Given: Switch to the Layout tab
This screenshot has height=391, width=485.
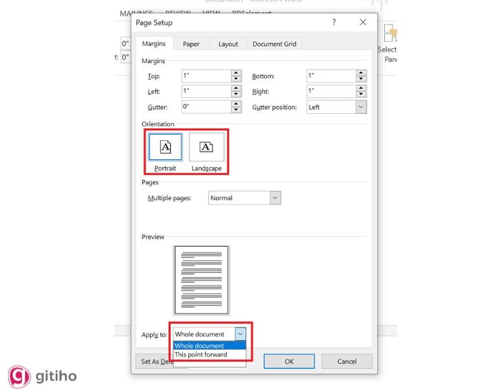Looking at the screenshot, I should (228, 44).
